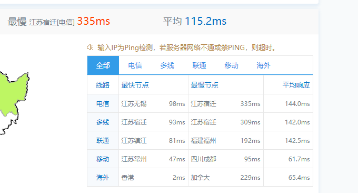This screenshot has height=193, width=358.
Task: Show the 海外 tab results
Action: [263, 65]
